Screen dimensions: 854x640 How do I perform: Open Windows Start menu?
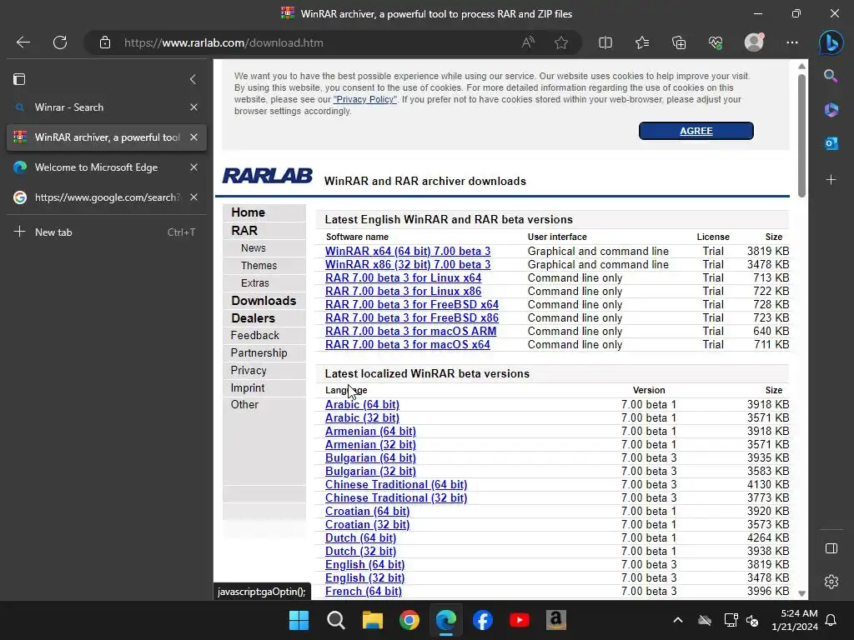pyautogui.click(x=299, y=620)
